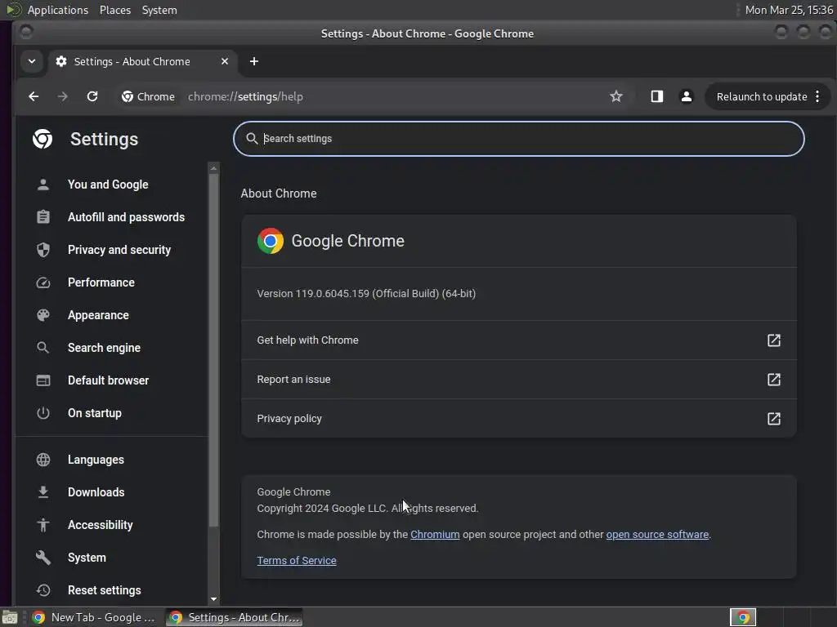
Task: Open You and Google settings
Action: pos(108,185)
